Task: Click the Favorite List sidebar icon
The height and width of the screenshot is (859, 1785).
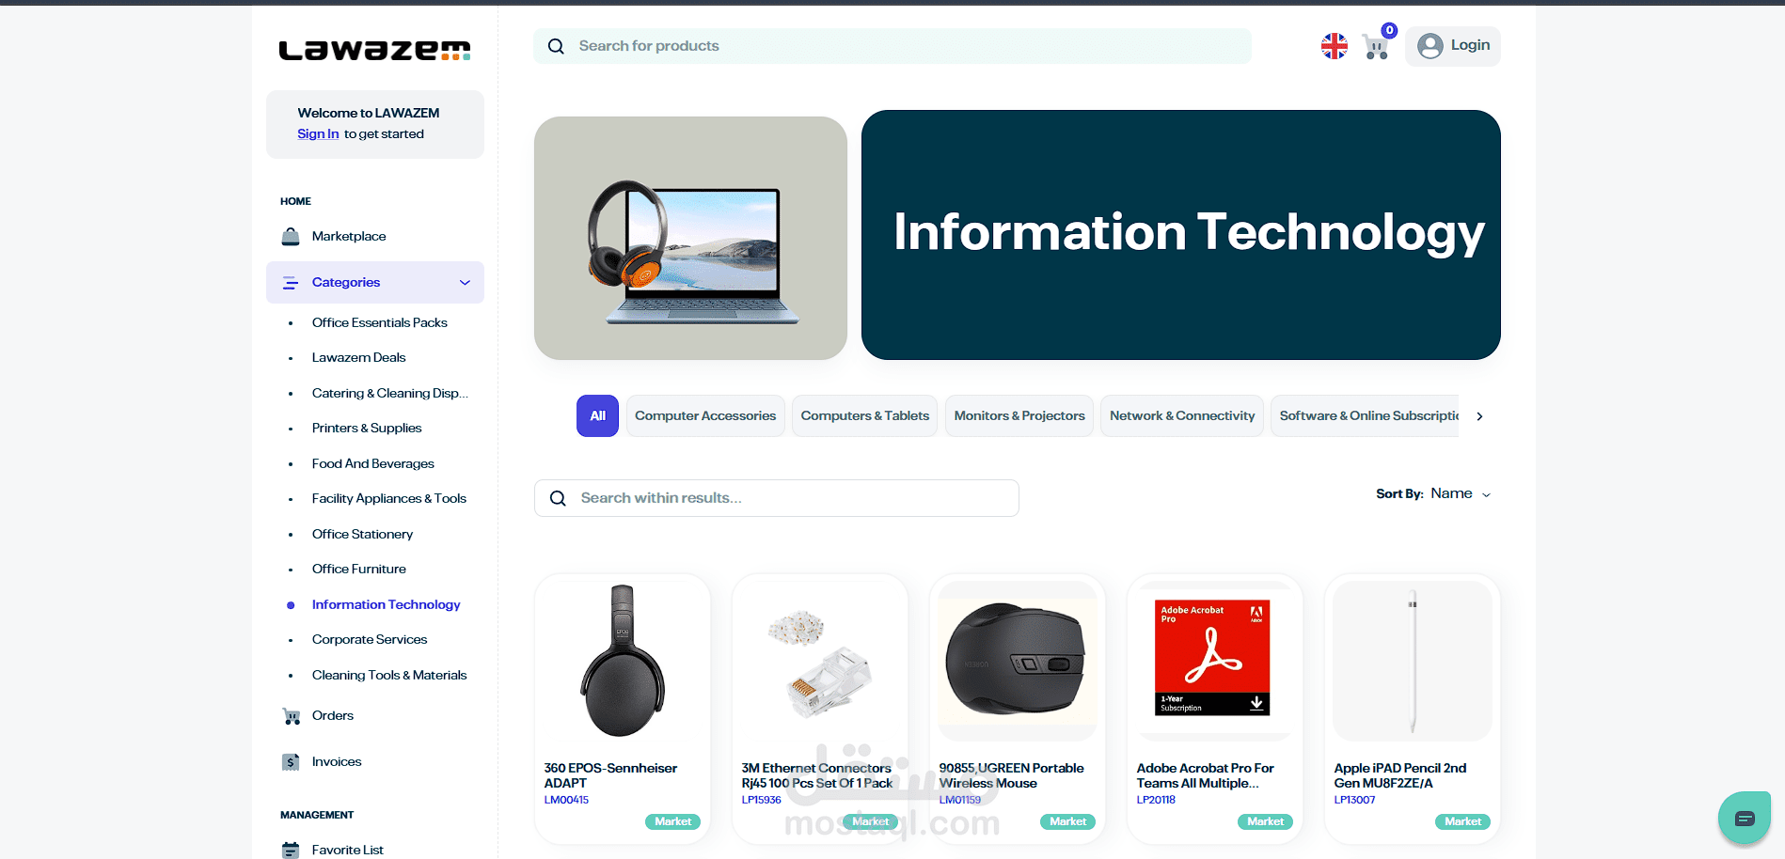Action: 291,850
